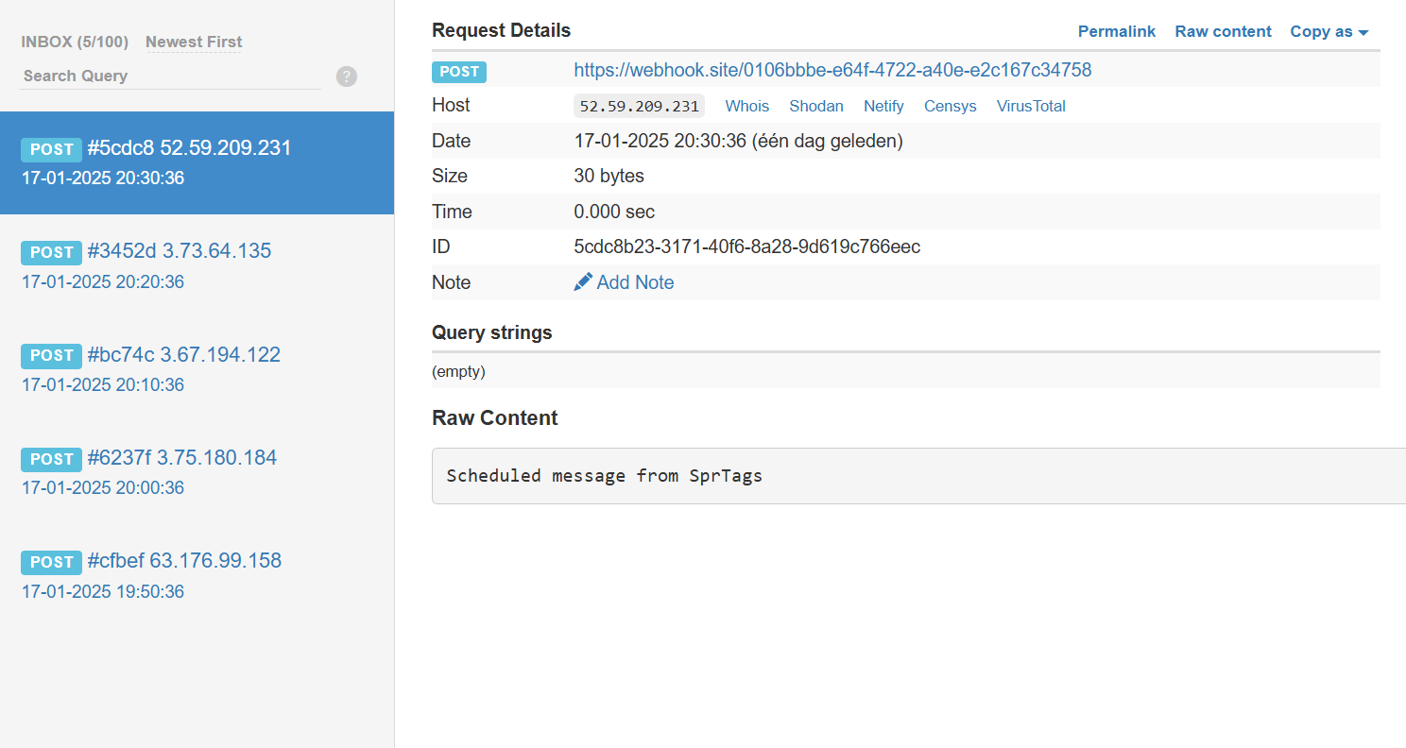The image size is (1406, 748).
Task: Open the Permalink for this request
Action: pyautogui.click(x=1116, y=31)
